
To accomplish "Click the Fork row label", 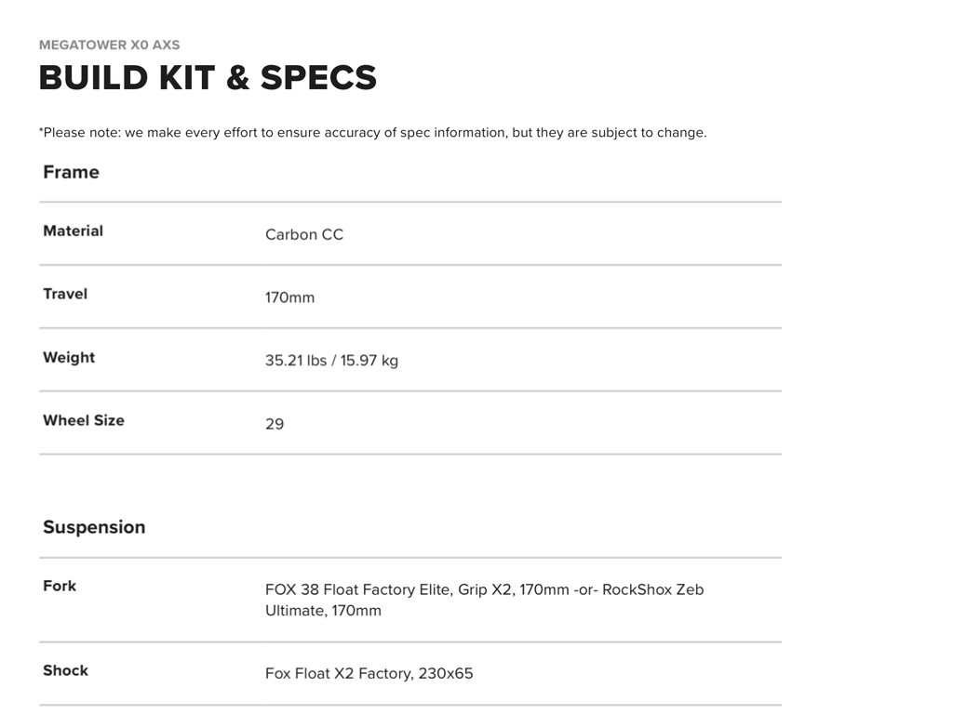I will pos(60,586).
